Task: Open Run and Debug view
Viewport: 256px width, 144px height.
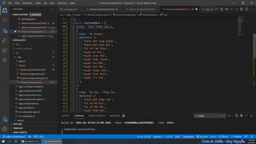Action: [x=4, y=40]
